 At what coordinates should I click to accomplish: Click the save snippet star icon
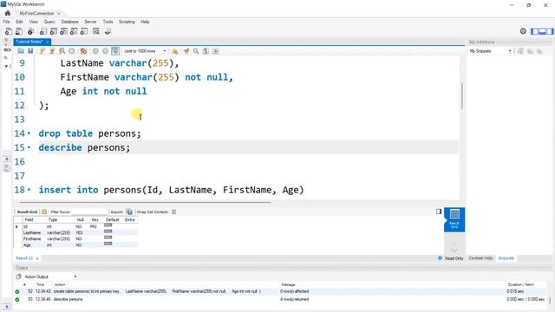pyautogui.click(x=174, y=51)
